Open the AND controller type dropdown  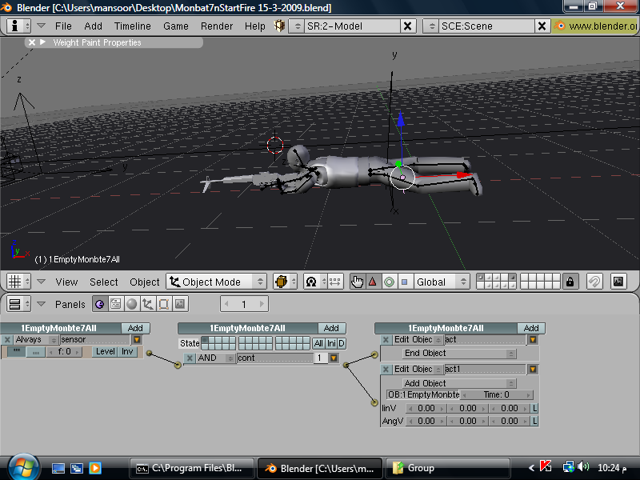(215, 358)
